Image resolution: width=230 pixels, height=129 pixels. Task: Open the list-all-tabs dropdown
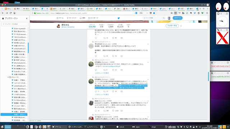(207, 9)
